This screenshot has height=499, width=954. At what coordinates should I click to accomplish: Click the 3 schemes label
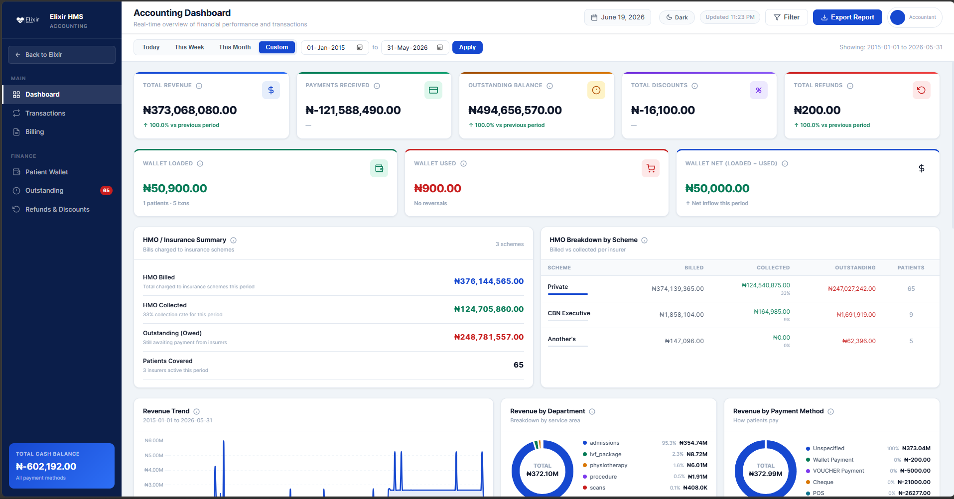(x=510, y=244)
